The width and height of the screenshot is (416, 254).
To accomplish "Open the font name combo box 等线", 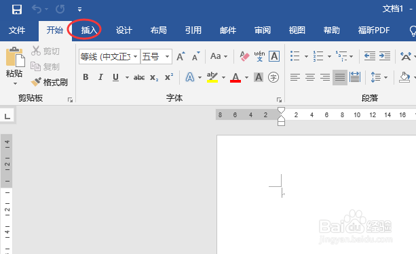I will pyautogui.click(x=109, y=56).
